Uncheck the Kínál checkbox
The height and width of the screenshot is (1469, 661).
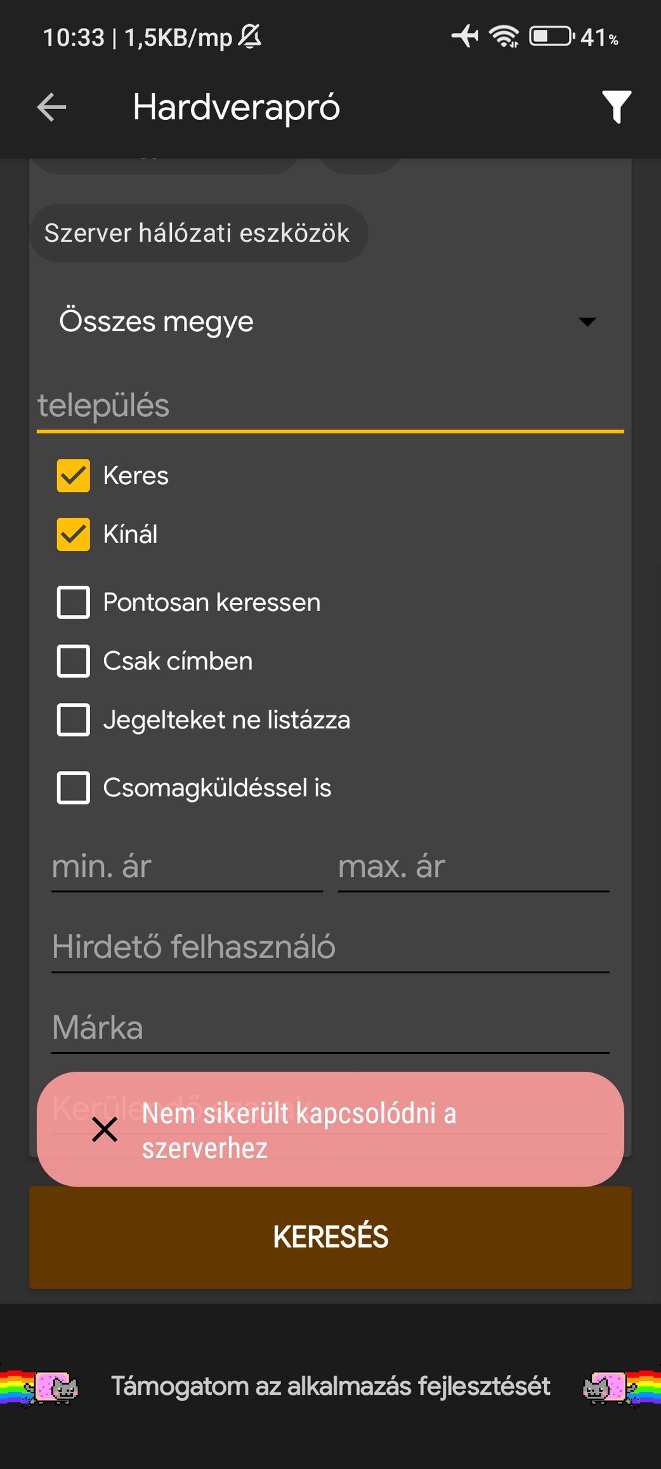coord(74,534)
